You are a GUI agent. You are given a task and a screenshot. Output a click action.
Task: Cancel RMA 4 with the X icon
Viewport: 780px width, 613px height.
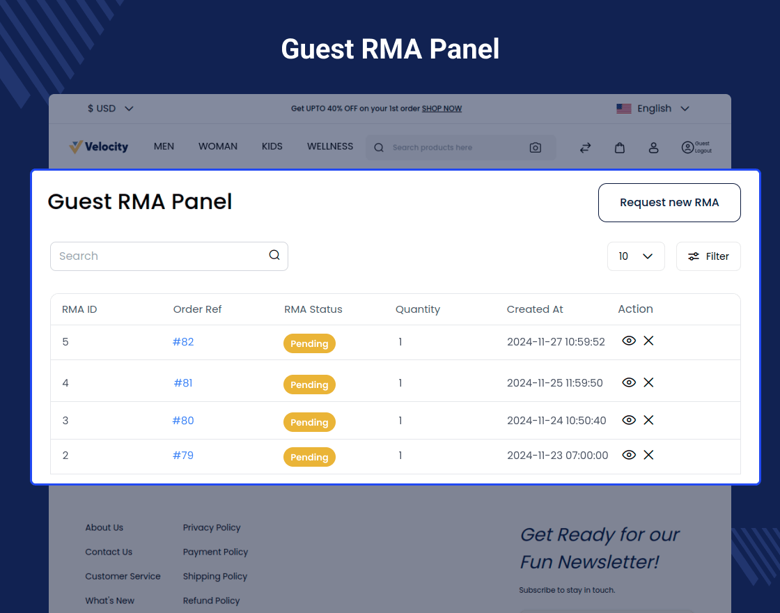[x=648, y=382]
